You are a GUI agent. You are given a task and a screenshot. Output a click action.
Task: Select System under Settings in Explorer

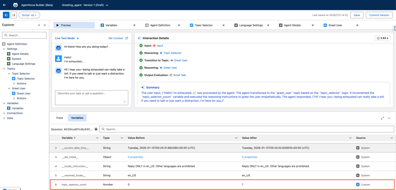pos(16,59)
